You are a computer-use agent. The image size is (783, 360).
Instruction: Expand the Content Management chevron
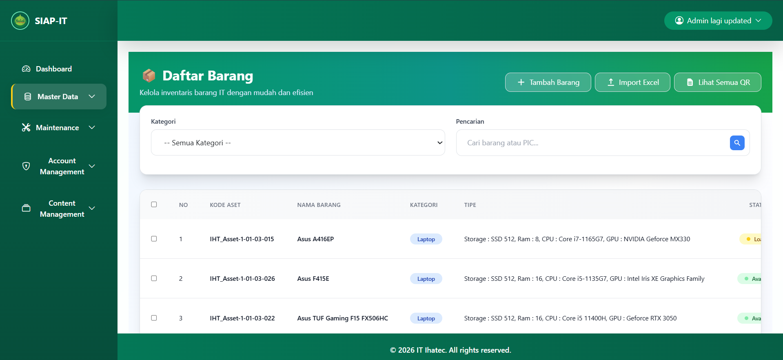(x=92, y=208)
